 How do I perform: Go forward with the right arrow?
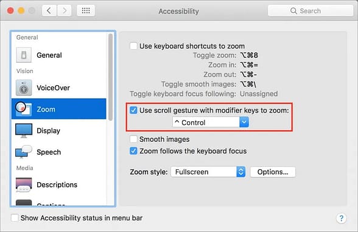point(65,10)
